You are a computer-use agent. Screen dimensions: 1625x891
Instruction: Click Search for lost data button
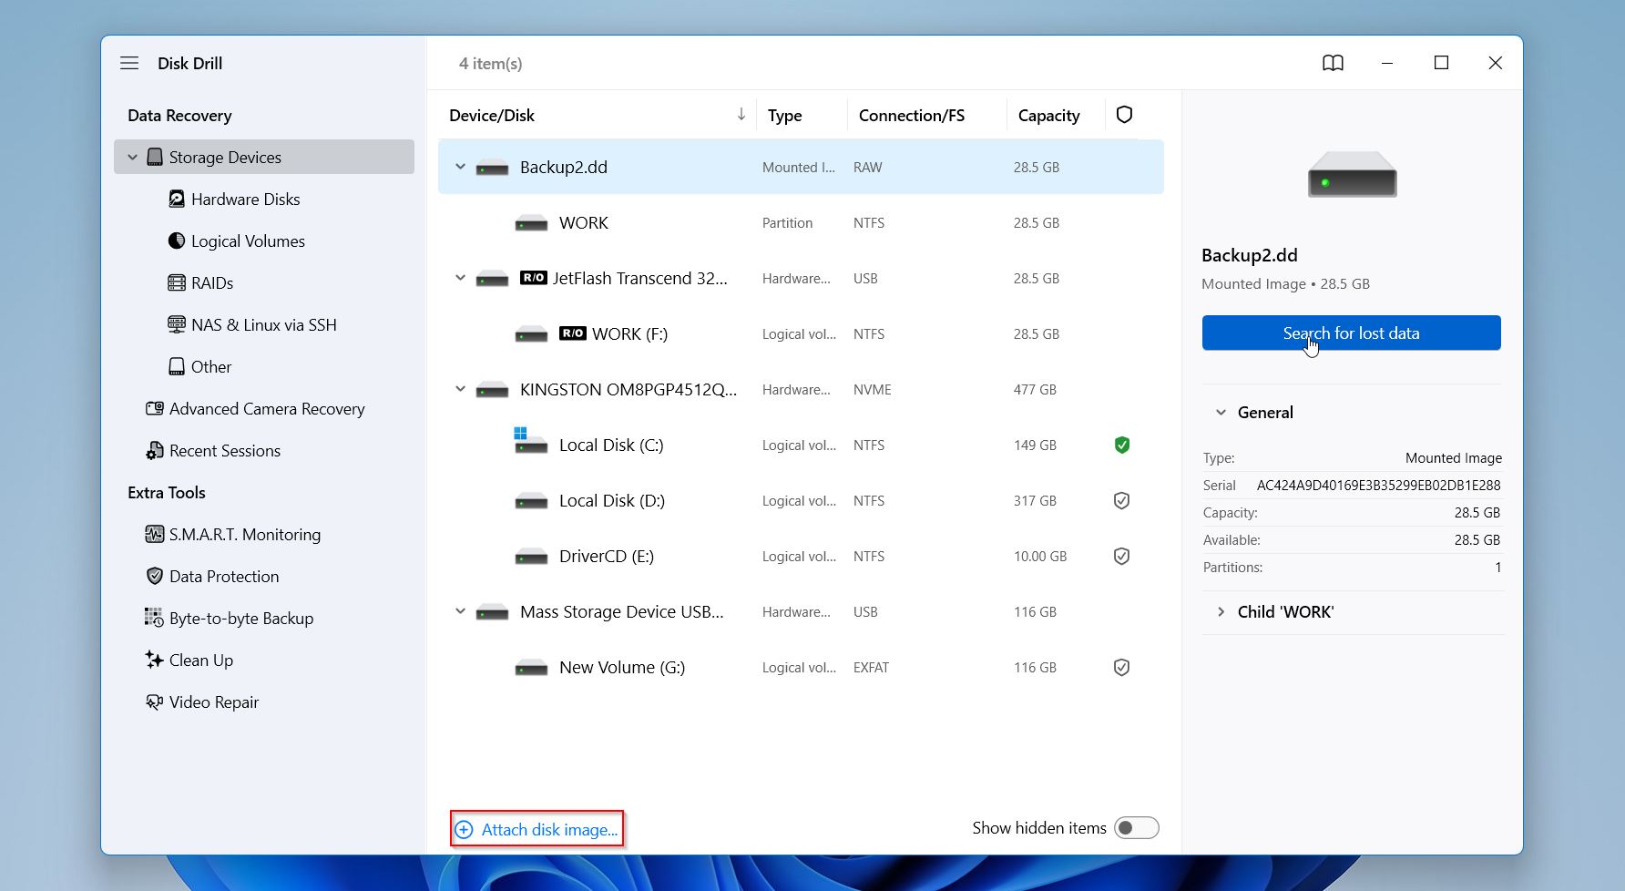click(x=1351, y=333)
